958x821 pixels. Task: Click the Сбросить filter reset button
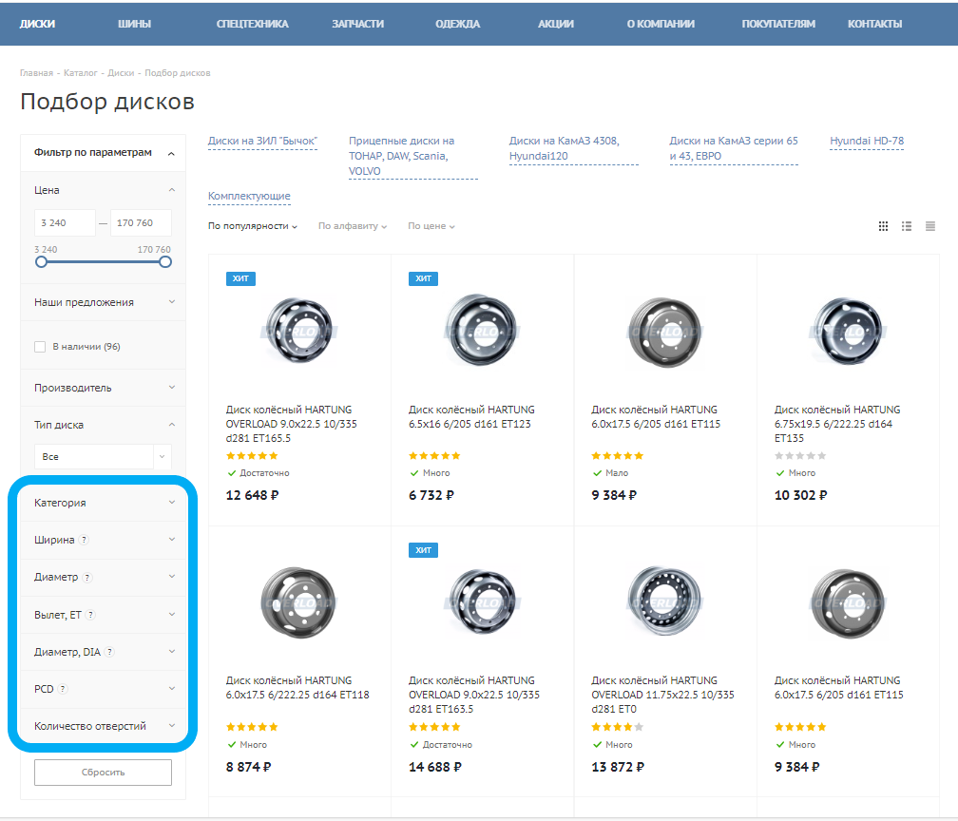[103, 773]
